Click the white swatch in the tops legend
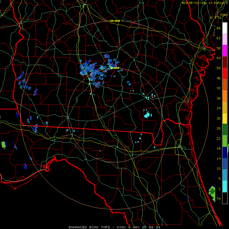This screenshot has height=229, width=229. (225, 28)
